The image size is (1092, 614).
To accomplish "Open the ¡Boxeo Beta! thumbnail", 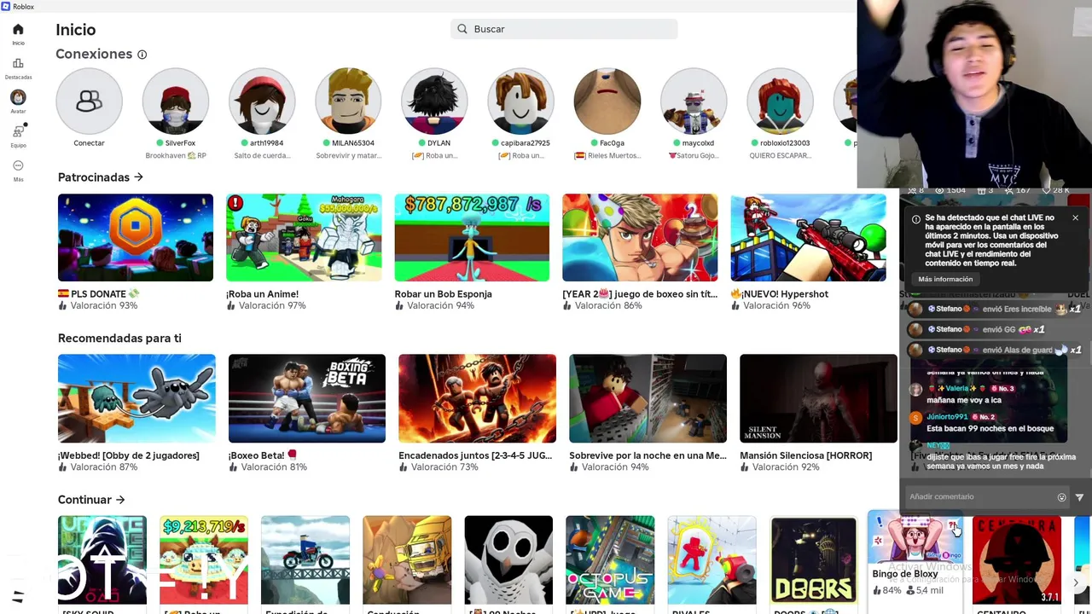I will click(307, 399).
